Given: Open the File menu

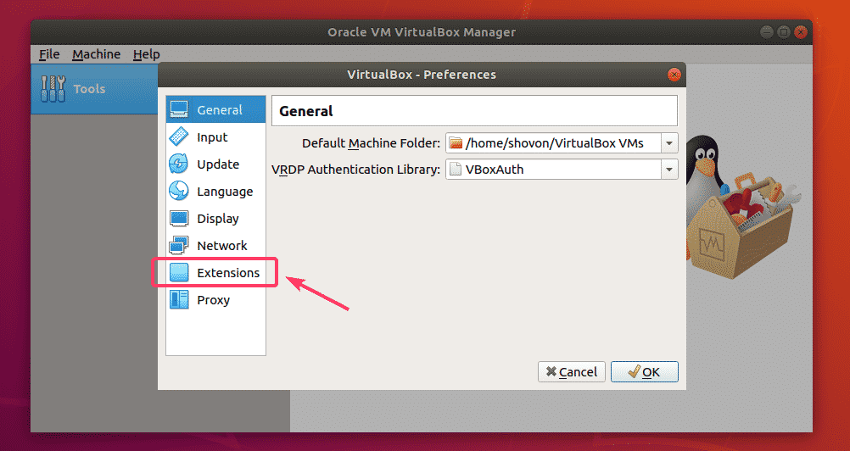Looking at the screenshot, I should tap(49, 54).
